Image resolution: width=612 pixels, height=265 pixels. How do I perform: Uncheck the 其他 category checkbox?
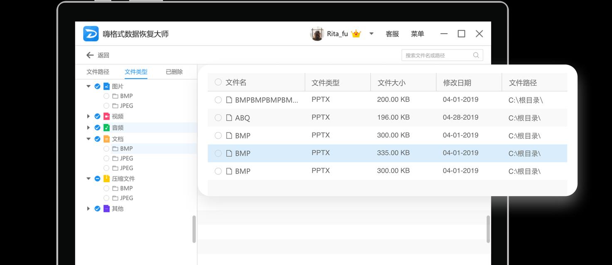(97, 209)
